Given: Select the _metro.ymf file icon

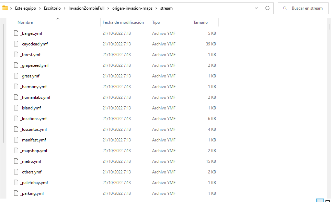Looking at the screenshot, I should pyautogui.click(x=16, y=161).
